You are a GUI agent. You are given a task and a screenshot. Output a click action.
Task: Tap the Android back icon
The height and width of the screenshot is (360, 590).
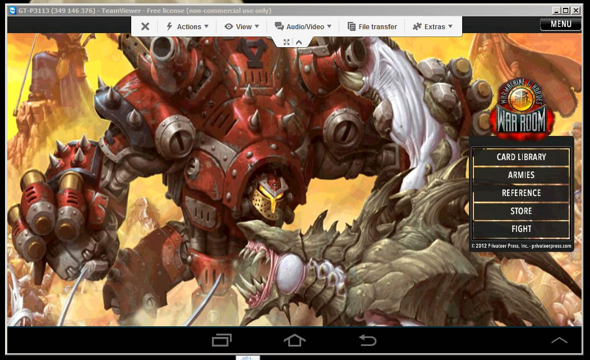pyautogui.click(x=367, y=340)
